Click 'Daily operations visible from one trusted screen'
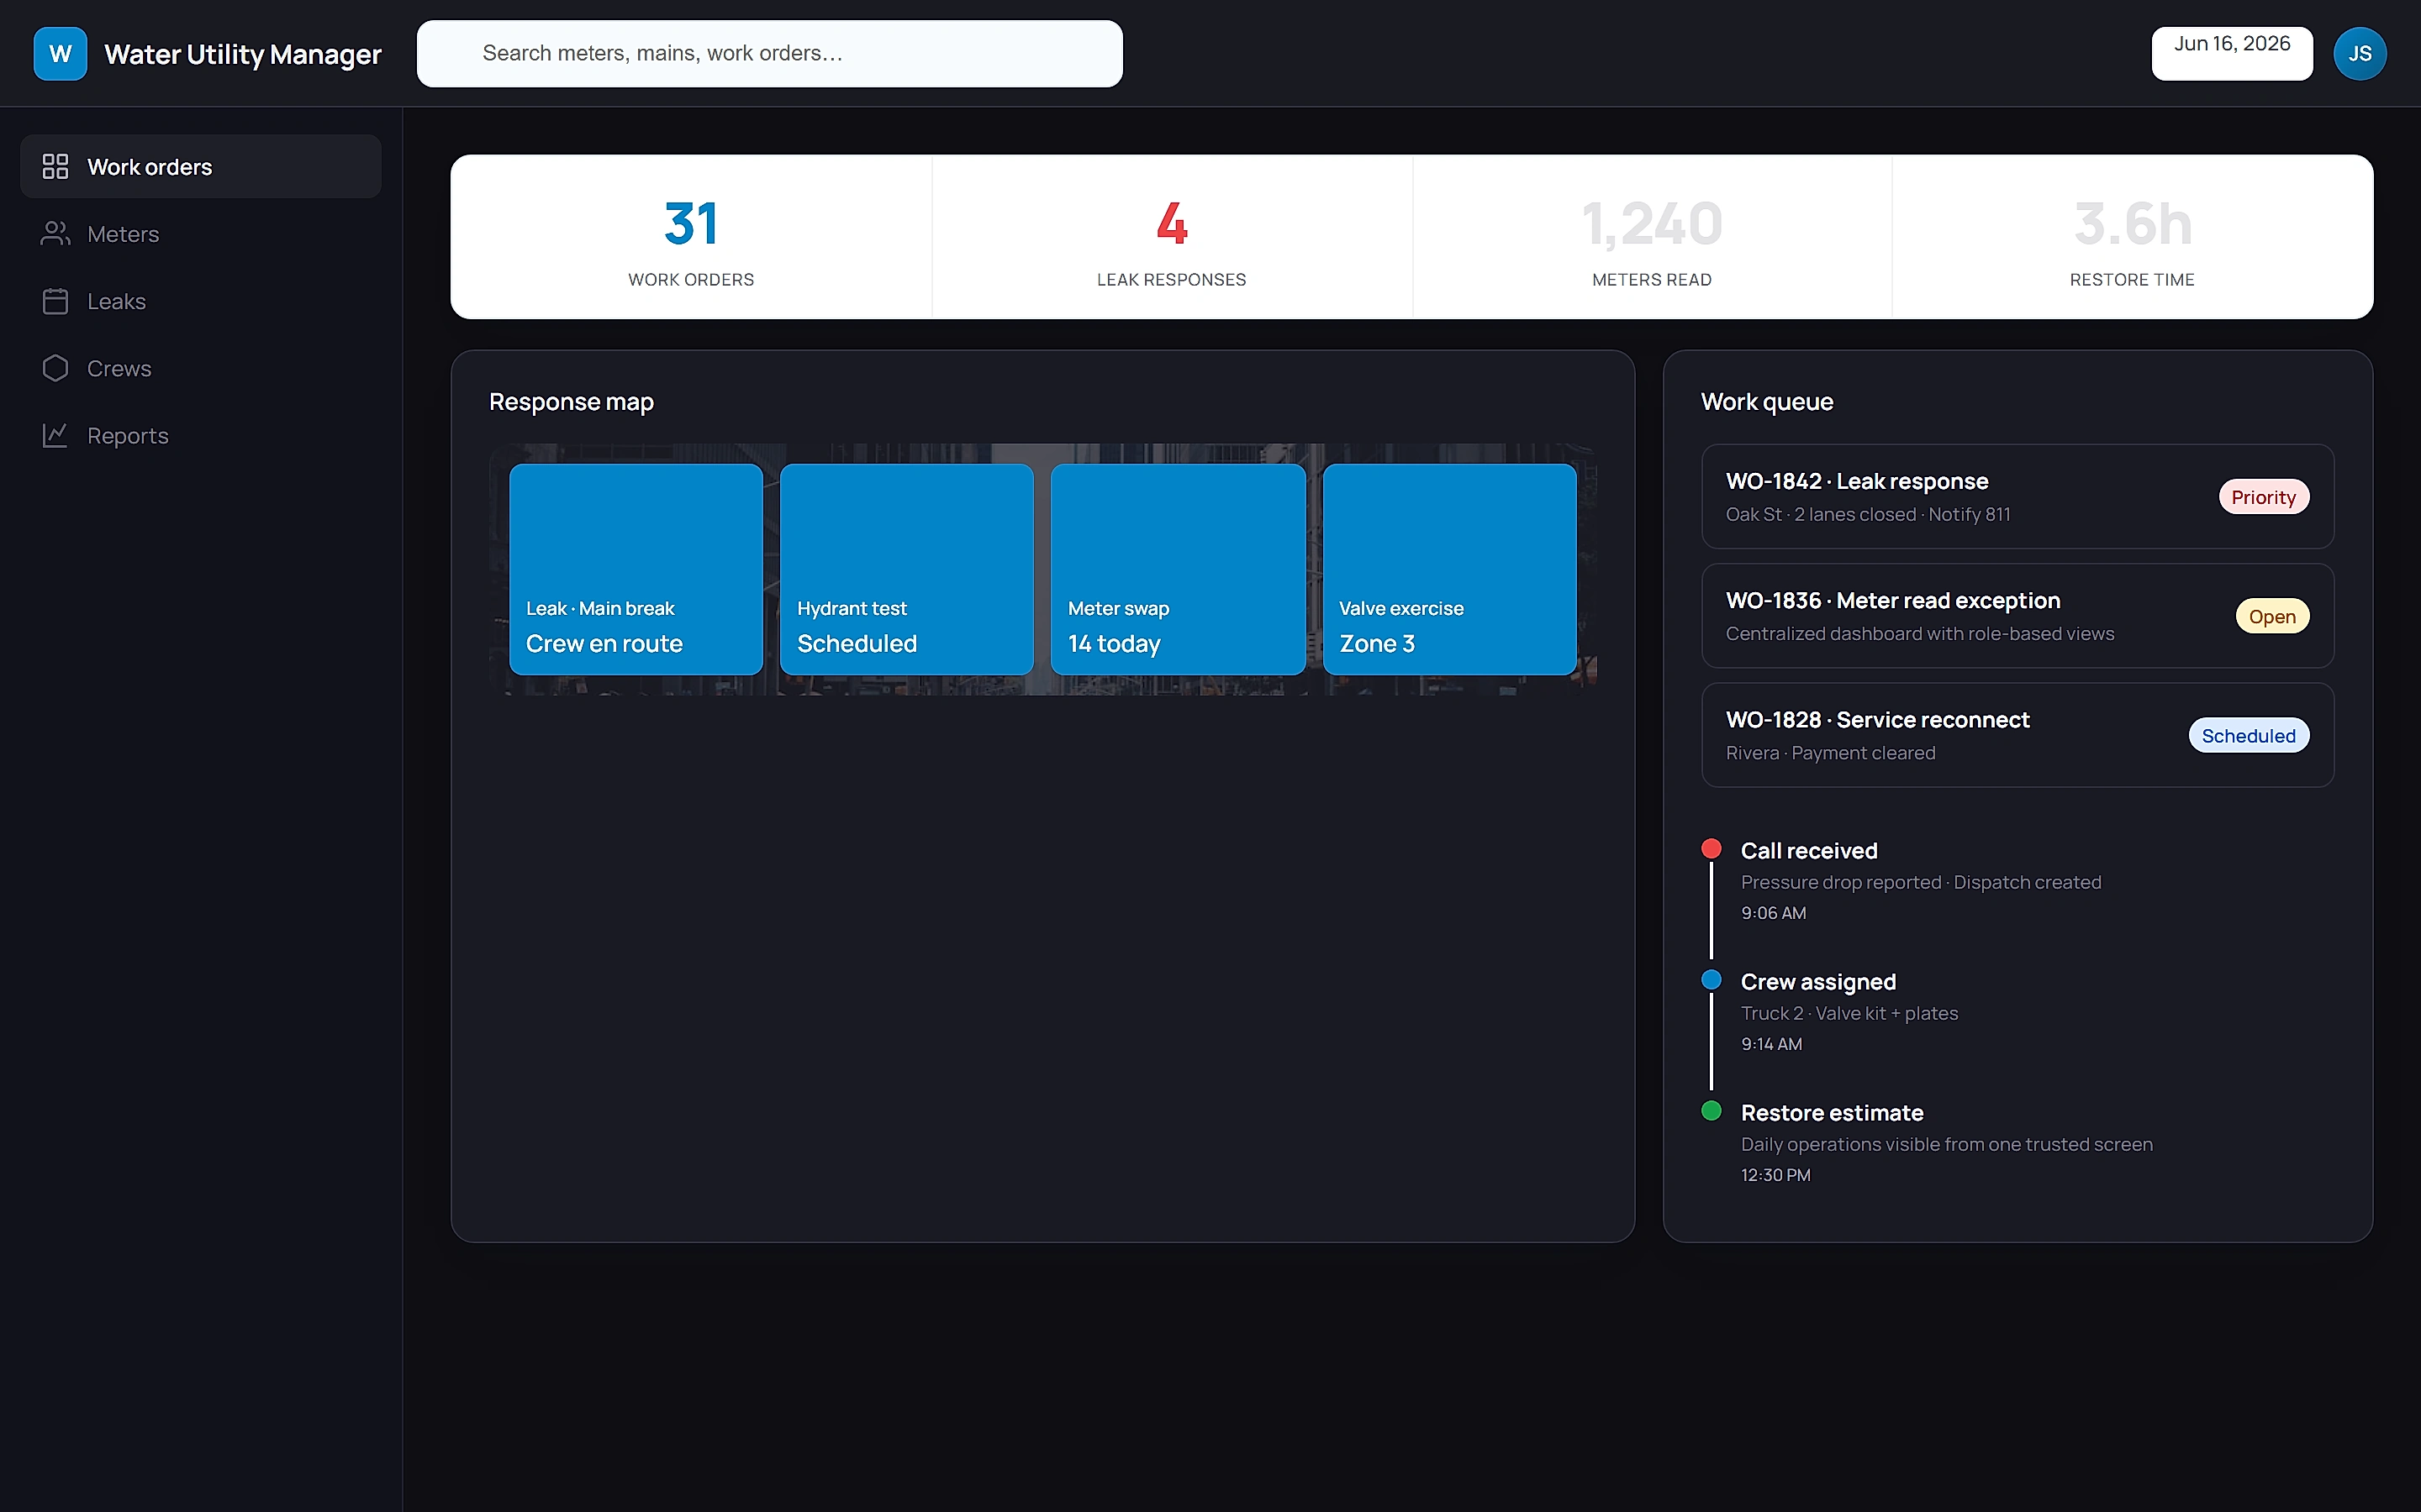2421x1512 pixels. click(1946, 1144)
